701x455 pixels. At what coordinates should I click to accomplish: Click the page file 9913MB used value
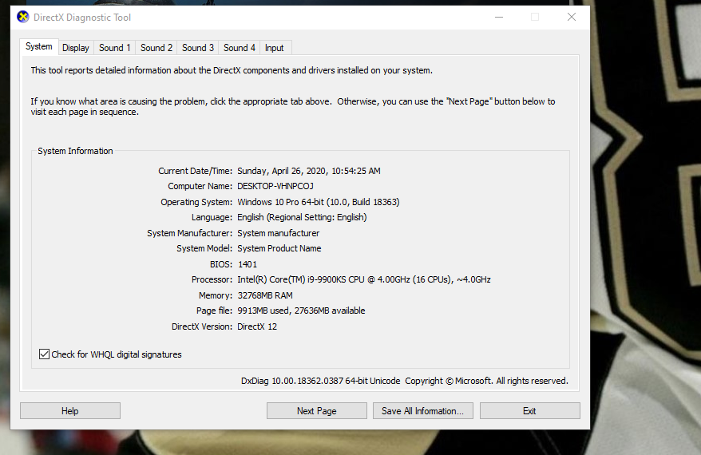[301, 311]
